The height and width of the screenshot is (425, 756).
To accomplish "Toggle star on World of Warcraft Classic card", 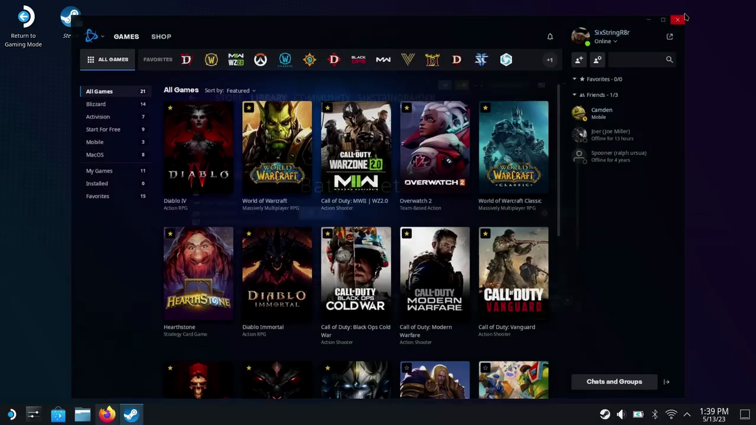I will (485, 108).
